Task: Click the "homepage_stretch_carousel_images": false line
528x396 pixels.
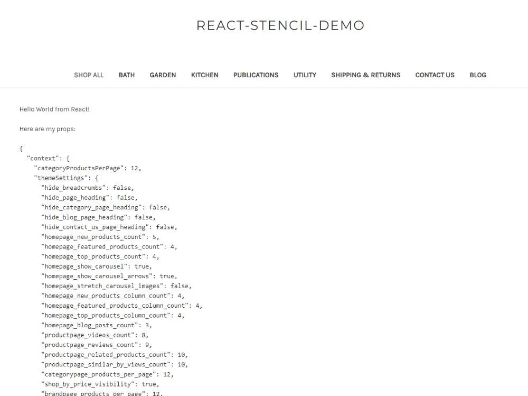Action: (116, 286)
